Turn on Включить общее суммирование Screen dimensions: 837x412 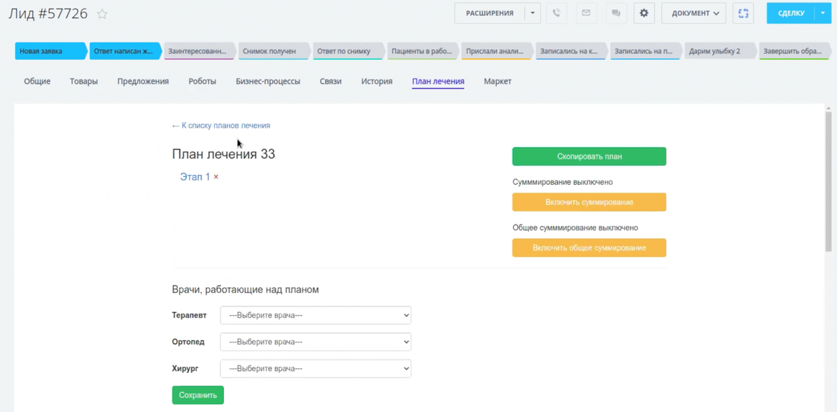coord(589,247)
